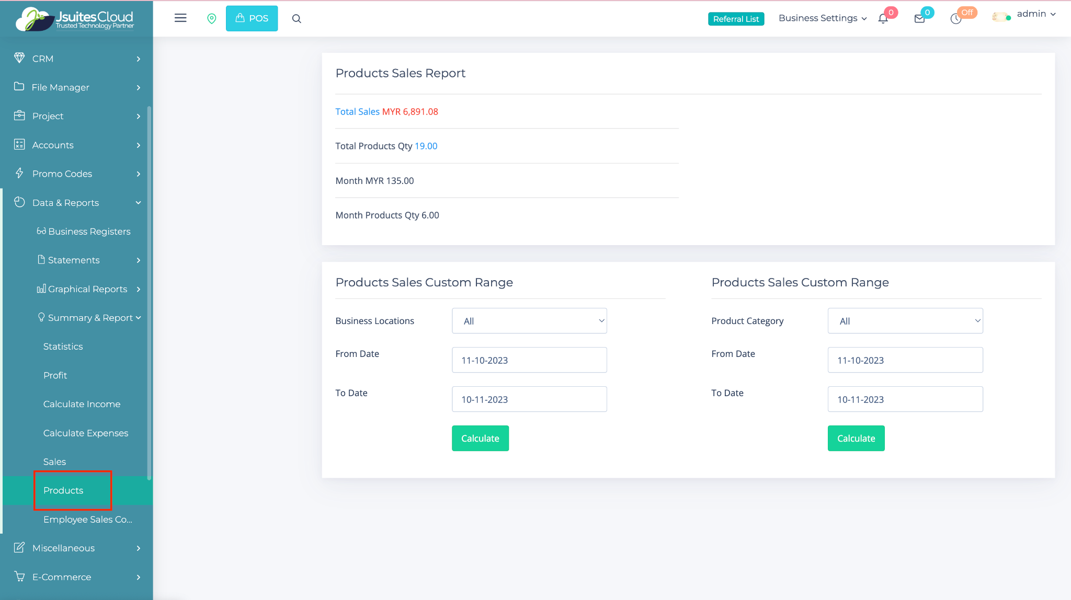Open the Business Locations dropdown
This screenshot has width=1071, height=600.
click(x=529, y=321)
